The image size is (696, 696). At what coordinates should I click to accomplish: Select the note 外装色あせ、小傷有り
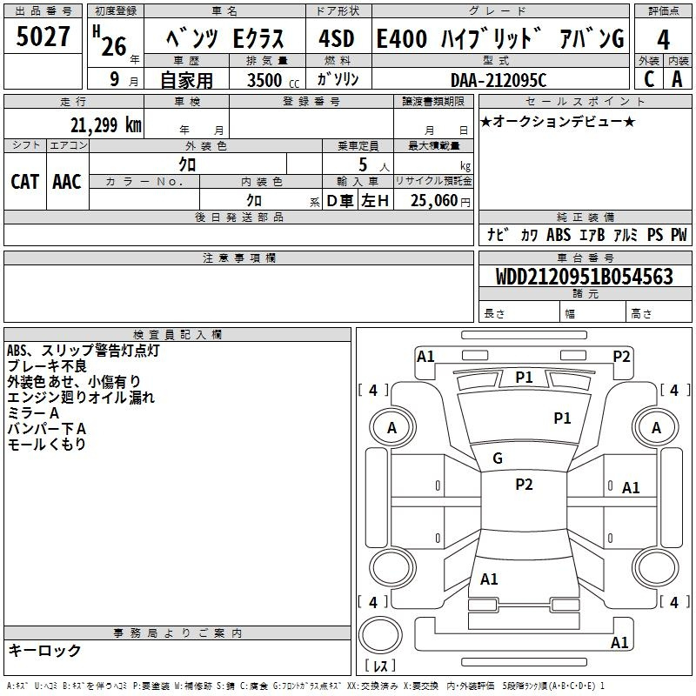point(74,382)
